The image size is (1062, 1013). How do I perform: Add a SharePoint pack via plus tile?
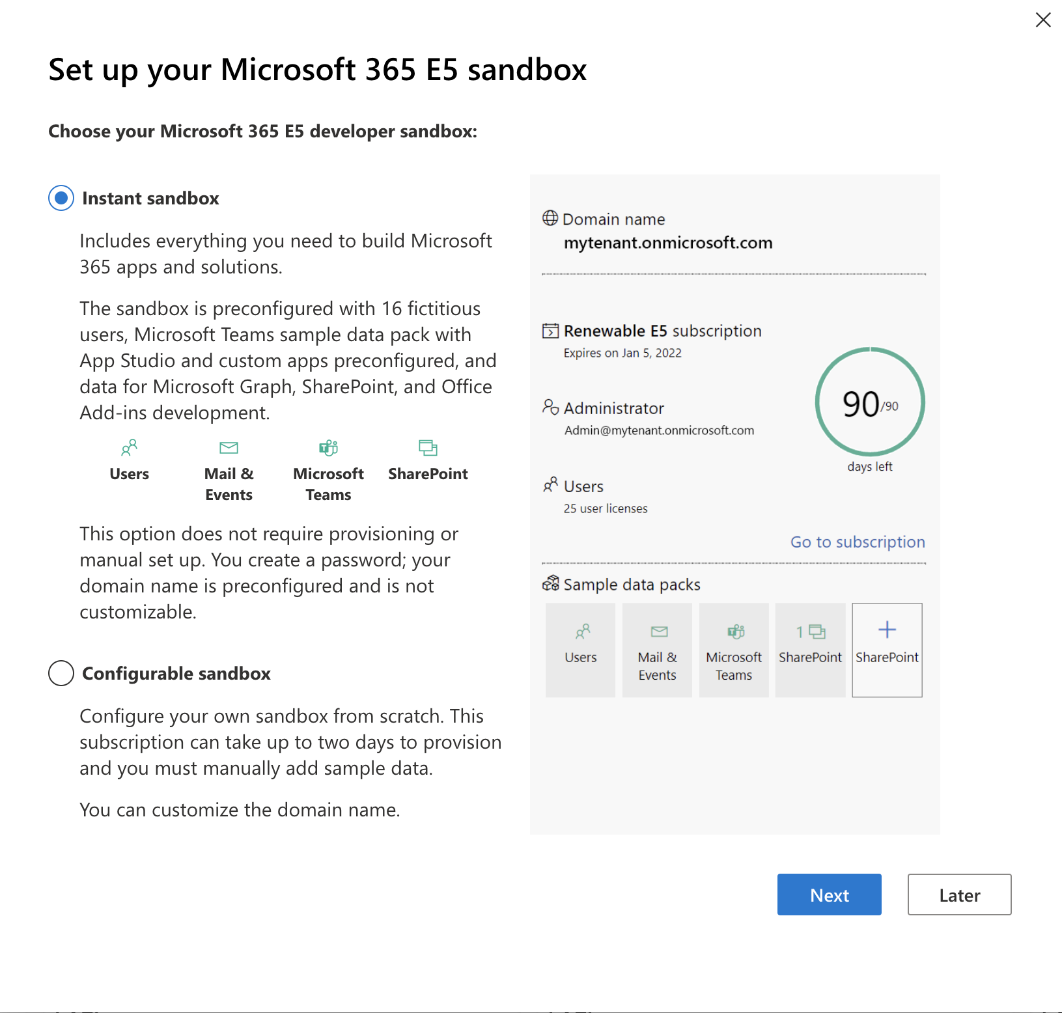[x=887, y=650]
